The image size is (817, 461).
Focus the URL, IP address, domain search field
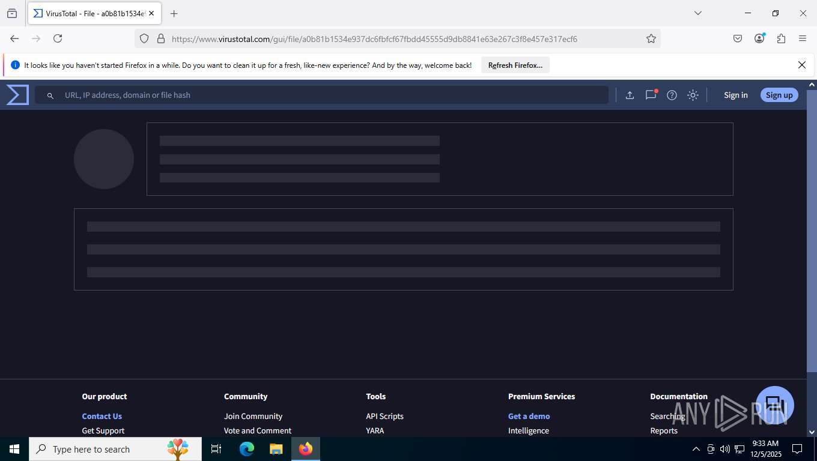[x=321, y=95]
